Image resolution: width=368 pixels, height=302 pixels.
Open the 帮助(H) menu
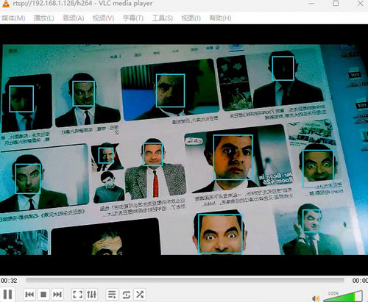tap(220, 18)
